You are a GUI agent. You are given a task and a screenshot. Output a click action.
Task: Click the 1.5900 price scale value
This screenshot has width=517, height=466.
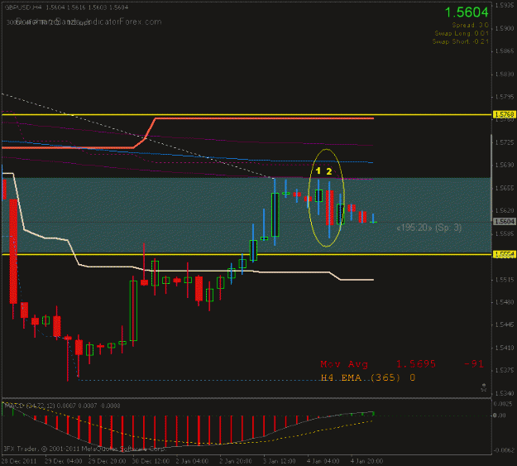click(505, 28)
